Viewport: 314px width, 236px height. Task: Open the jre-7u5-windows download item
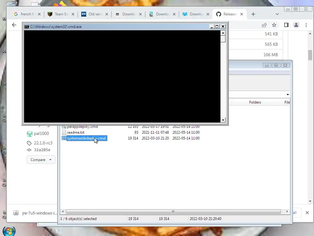tap(35, 213)
